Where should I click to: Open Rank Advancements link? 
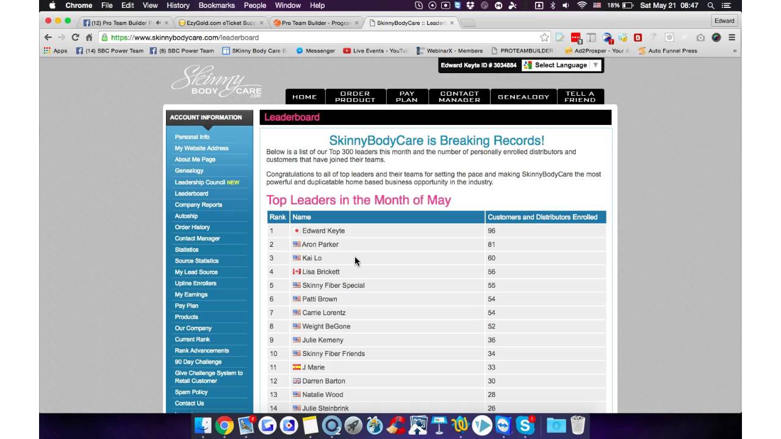pos(202,351)
